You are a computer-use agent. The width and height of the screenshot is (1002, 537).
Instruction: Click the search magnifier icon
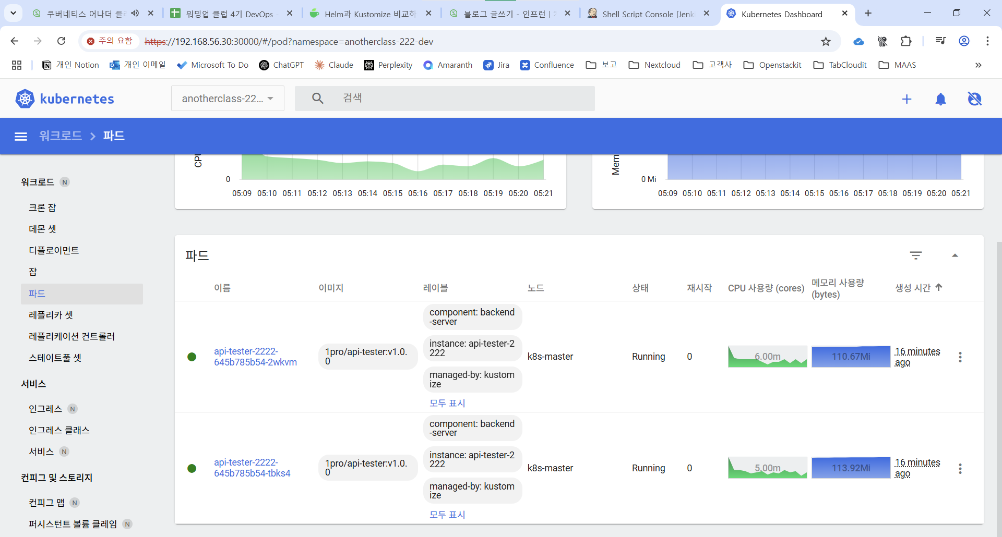click(x=317, y=98)
